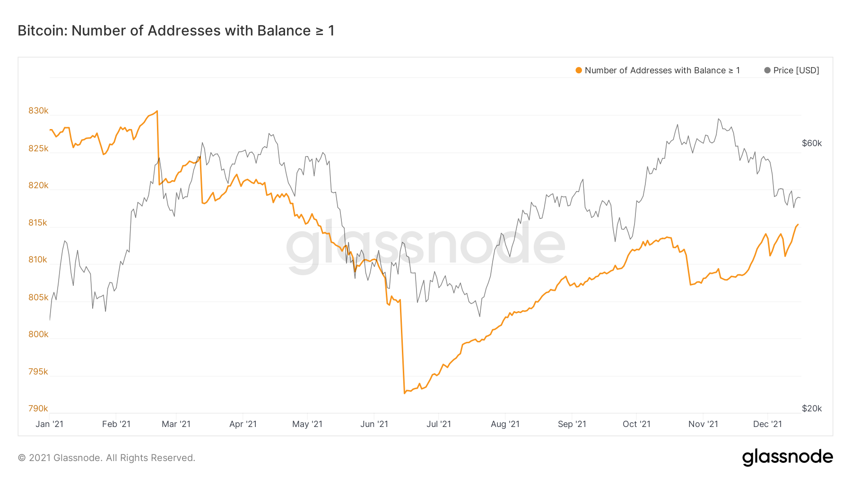The width and height of the screenshot is (851, 479).
Task: Select the Jan '21 axis label
Action: click(50, 424)
